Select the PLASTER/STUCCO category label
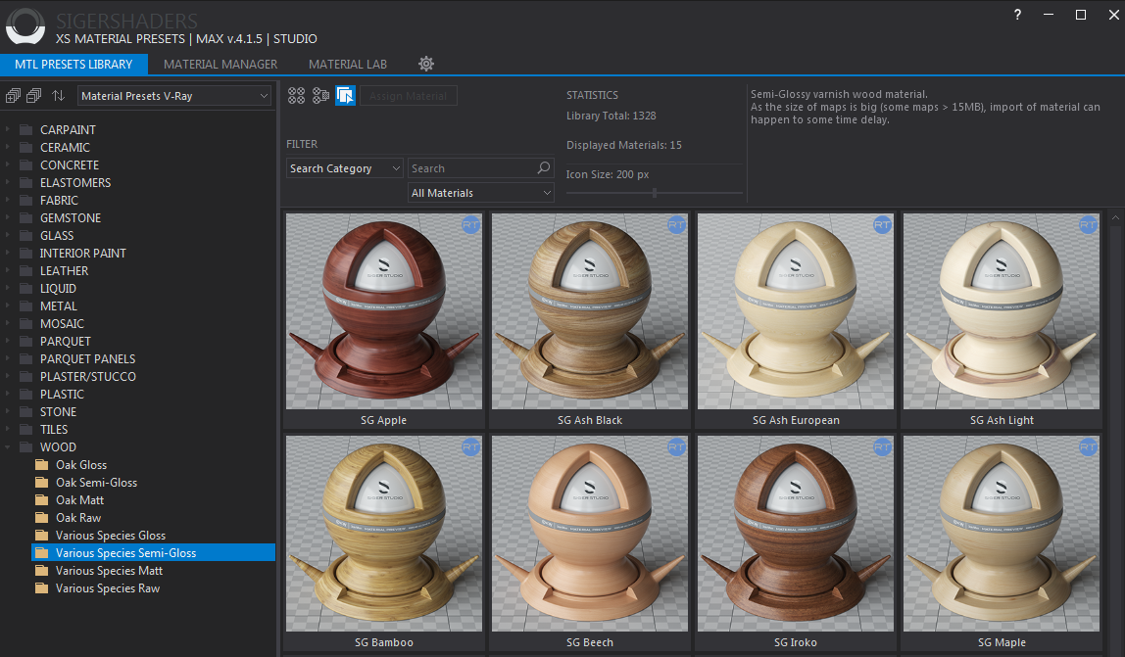 pos(87,377)
